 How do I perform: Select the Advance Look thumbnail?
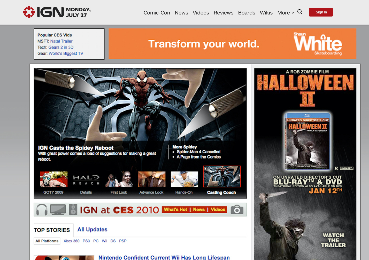tap(152, 179)
